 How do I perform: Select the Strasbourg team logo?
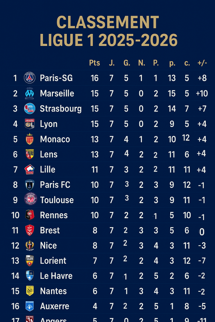[30, 108]
